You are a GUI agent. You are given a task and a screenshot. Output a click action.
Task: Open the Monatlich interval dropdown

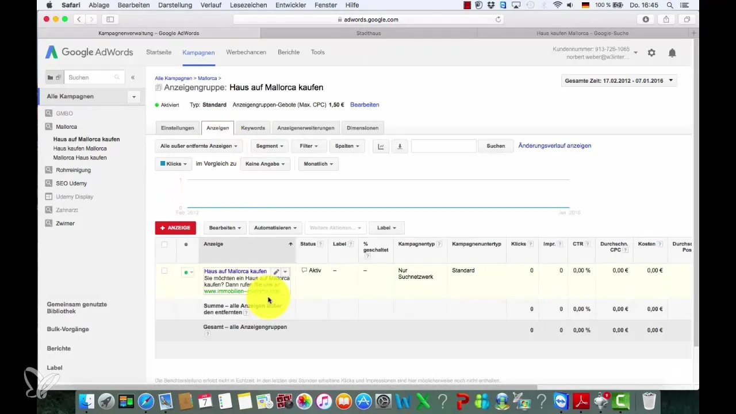click(x=318, y=164)
